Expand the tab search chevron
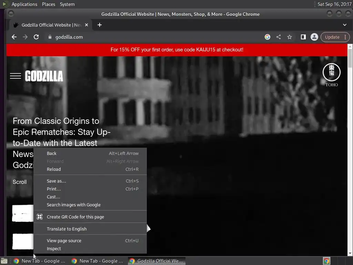The image size is (353, 265). [x=345, y=25]
